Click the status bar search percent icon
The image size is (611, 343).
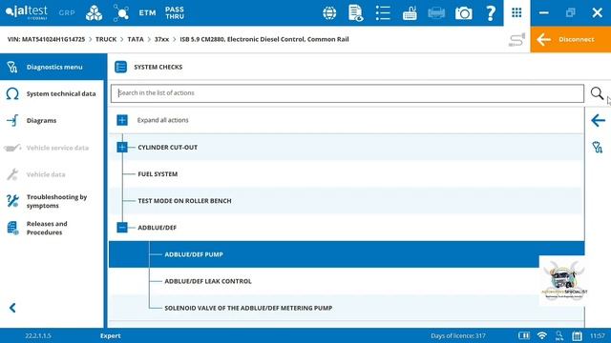pyautogui.click(x=559, y=335)
